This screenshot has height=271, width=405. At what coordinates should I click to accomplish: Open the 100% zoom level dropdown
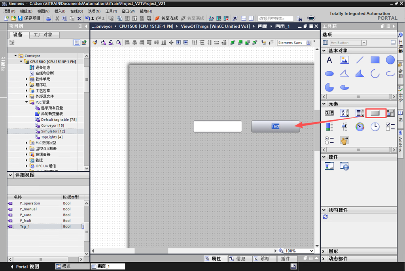coord(312,251)
